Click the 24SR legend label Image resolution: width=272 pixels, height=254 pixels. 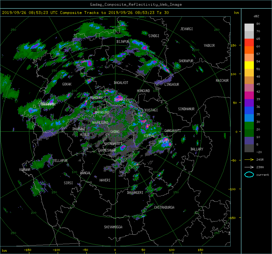pyautogui.click(x=260, y=160)
